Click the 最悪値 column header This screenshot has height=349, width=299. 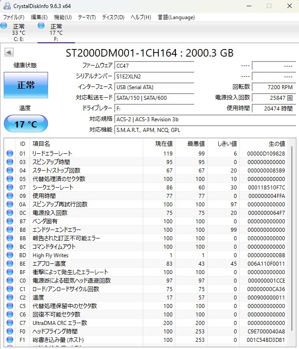(x=191, y=144)
